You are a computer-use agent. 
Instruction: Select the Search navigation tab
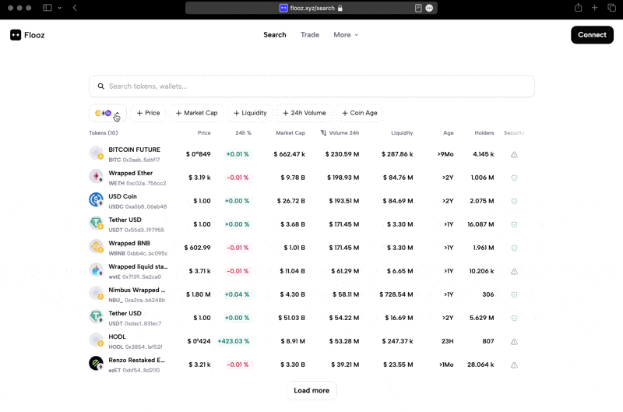click(274, 35)
